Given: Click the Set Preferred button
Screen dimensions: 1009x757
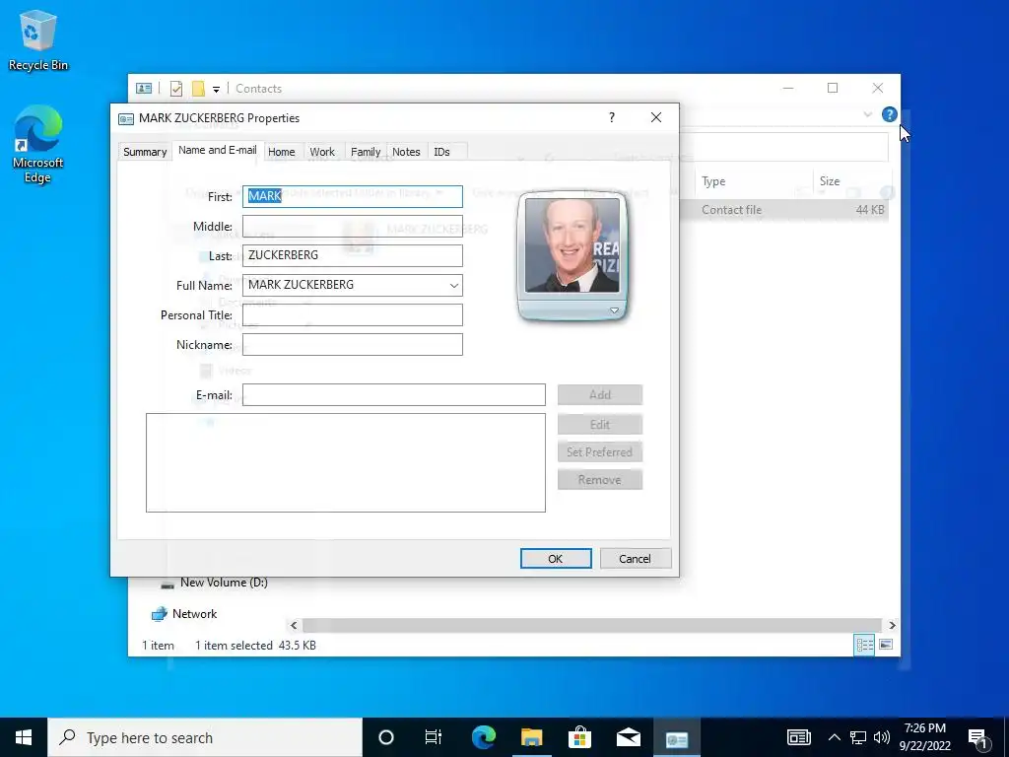Looking at the screenshot, I should coord(600,451).
